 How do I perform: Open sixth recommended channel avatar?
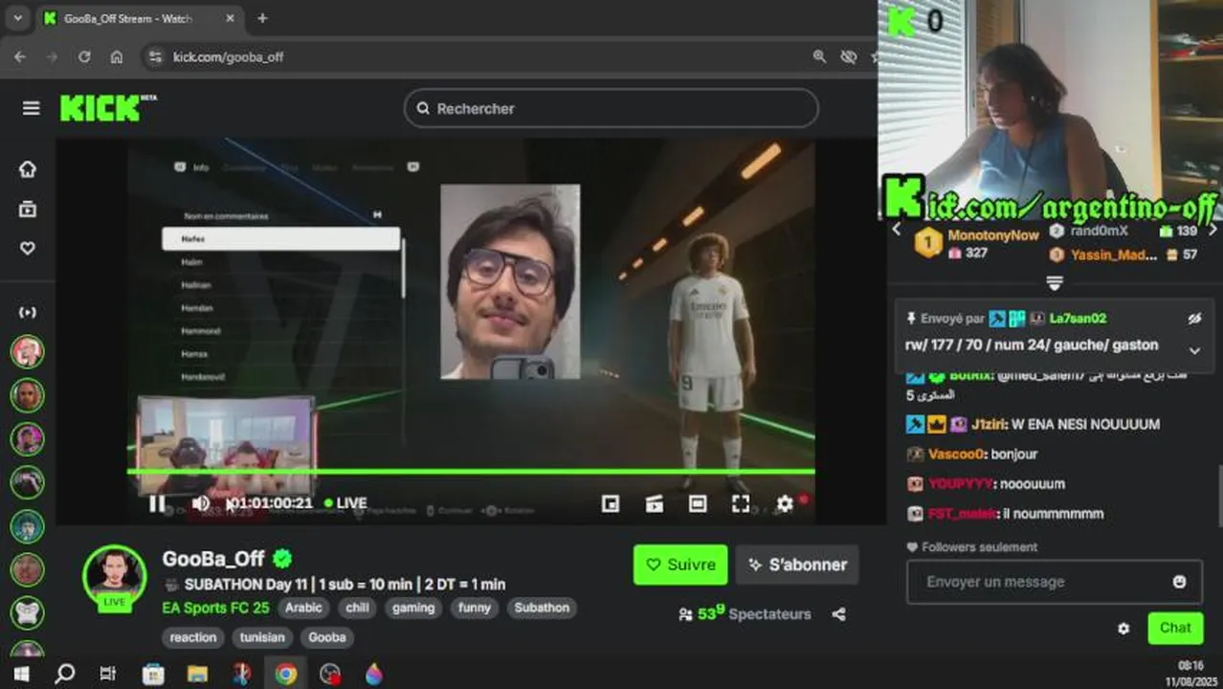click(28, 569)
